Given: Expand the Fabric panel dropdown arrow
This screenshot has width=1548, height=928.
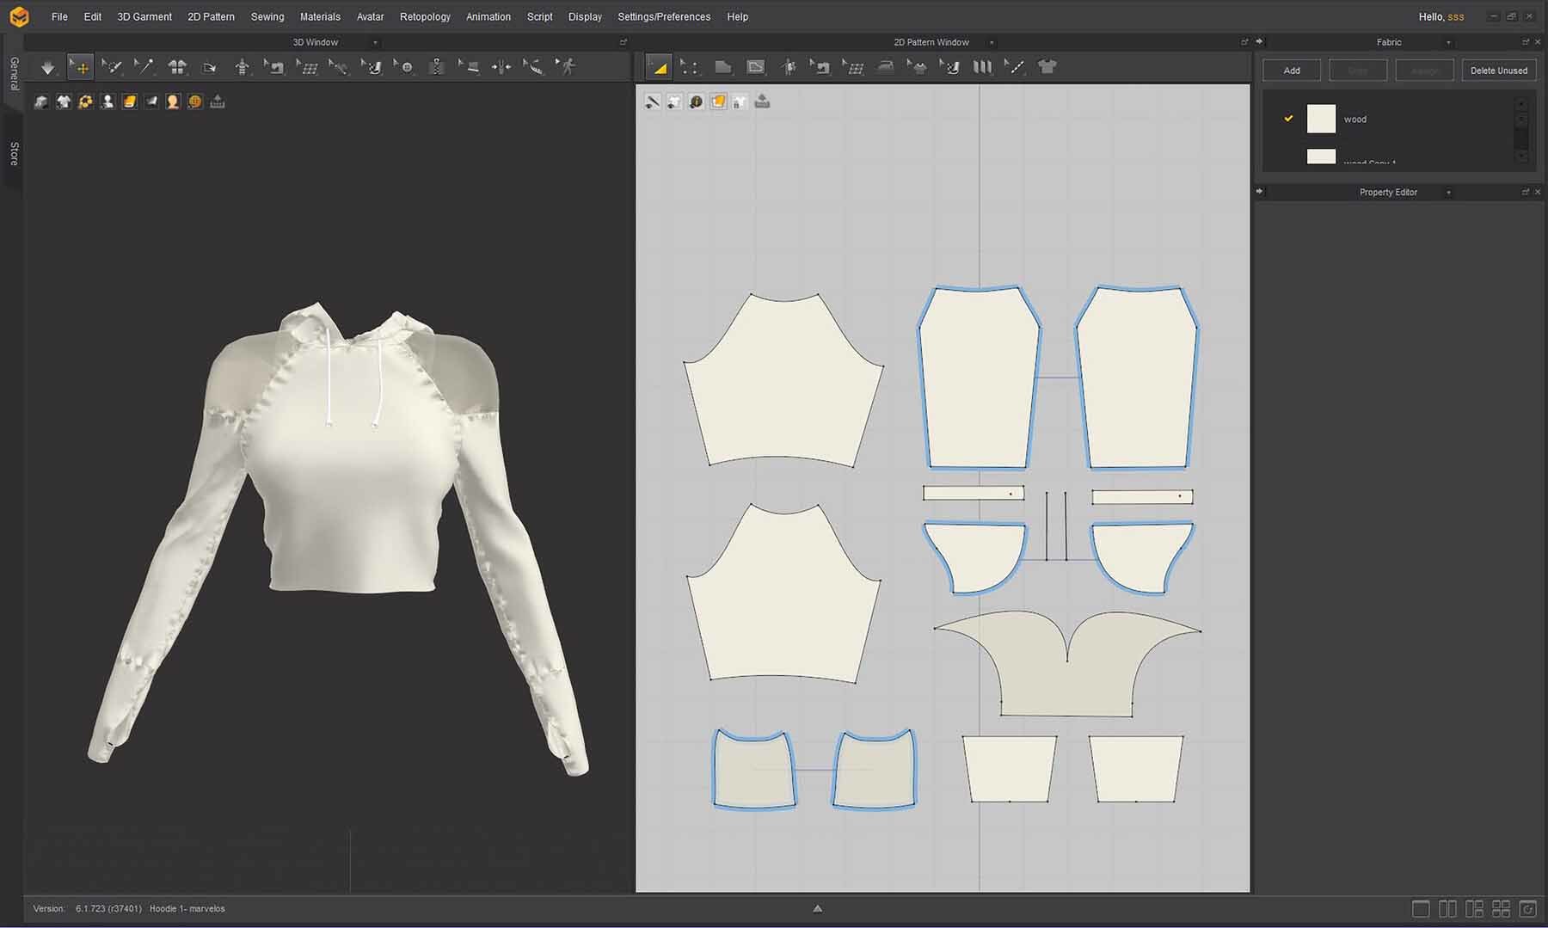Looking at the screenshot, I should 1448,42.
